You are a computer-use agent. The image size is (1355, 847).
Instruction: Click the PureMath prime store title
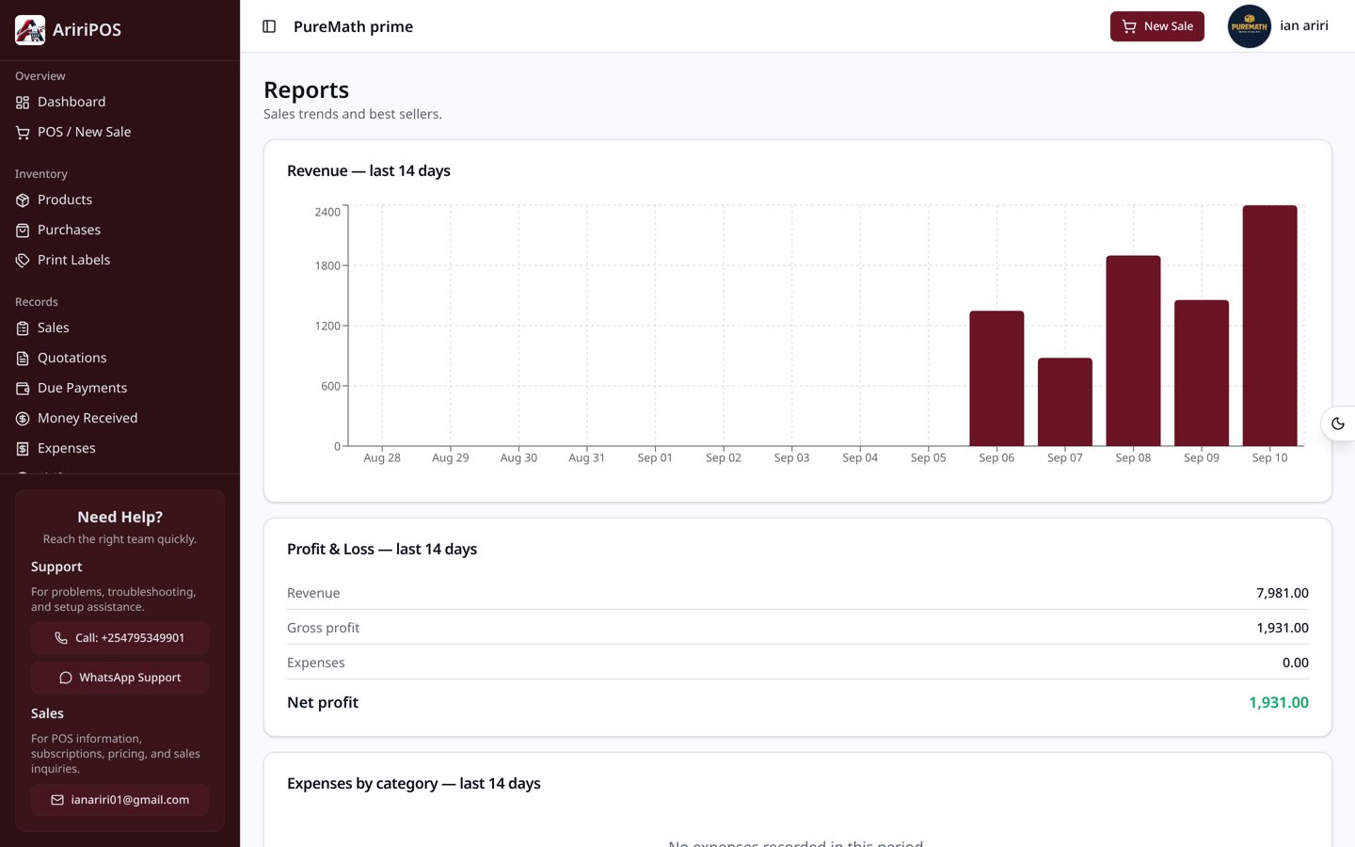click(x=353, y=26)
